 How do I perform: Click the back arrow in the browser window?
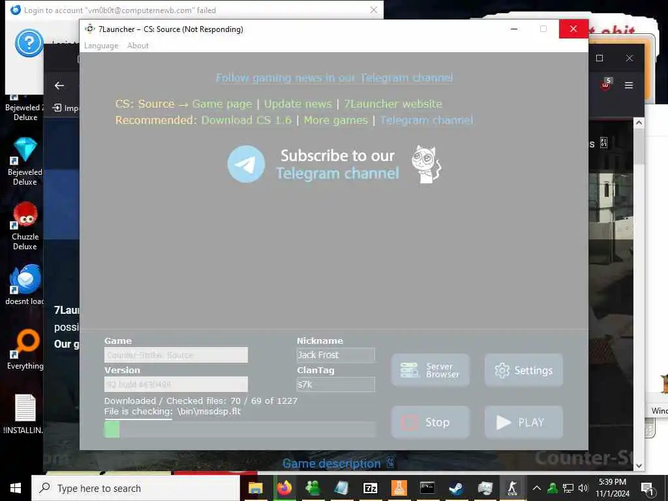pos(59,85)
